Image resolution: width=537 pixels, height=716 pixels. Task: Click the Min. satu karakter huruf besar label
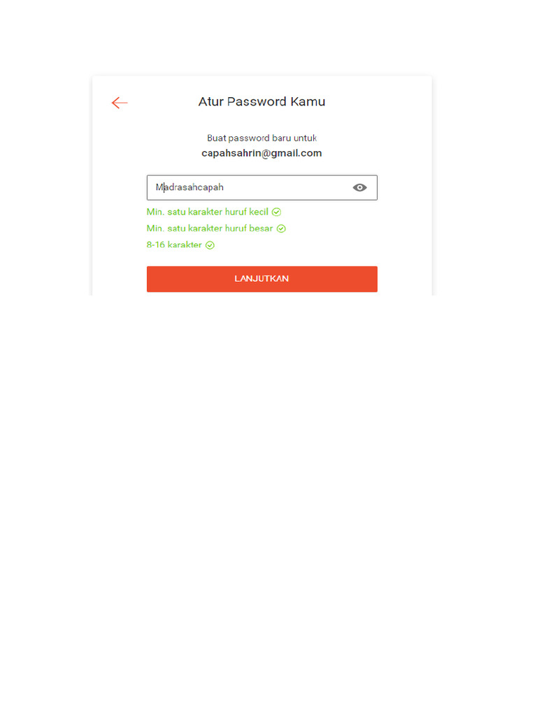coord(210,229)
